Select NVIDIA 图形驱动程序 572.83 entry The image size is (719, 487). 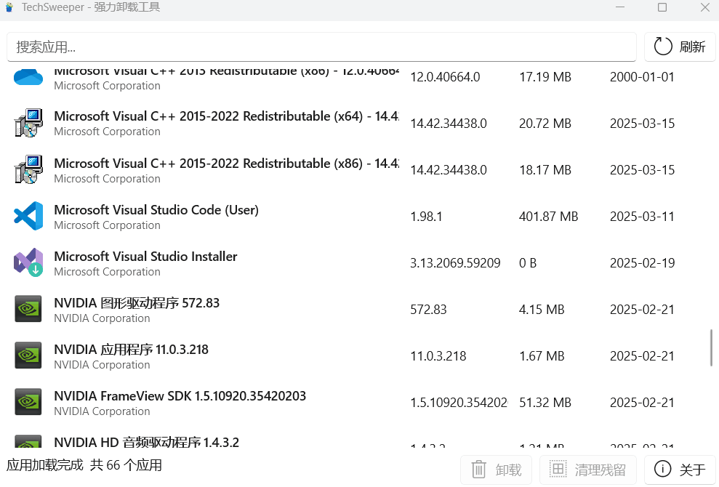point(137,303)
